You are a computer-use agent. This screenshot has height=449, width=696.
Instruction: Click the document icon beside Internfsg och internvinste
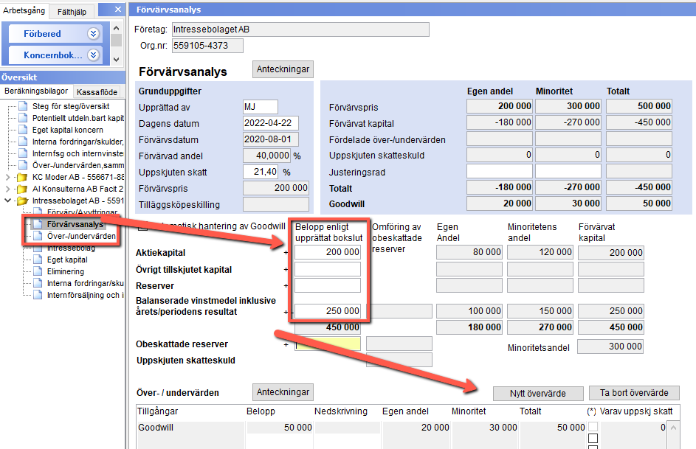click(x=23, y=153)
